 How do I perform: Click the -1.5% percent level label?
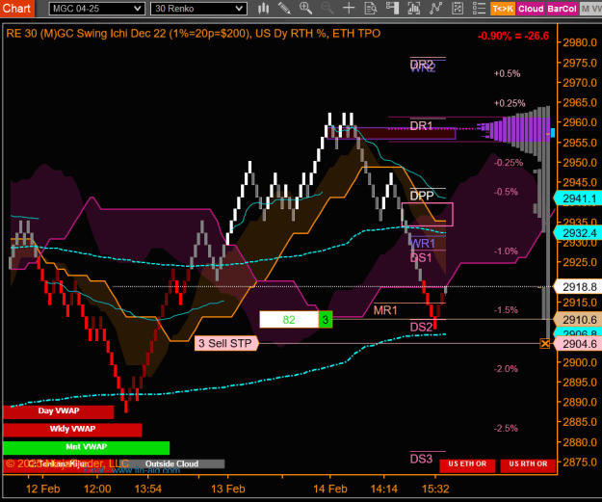506,310
